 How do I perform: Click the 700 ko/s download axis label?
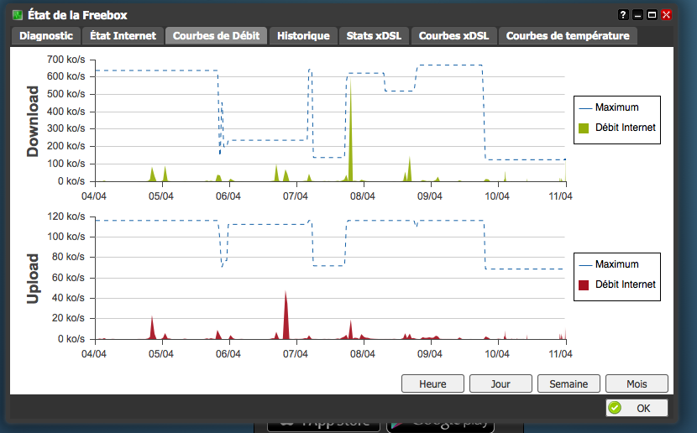66,60
